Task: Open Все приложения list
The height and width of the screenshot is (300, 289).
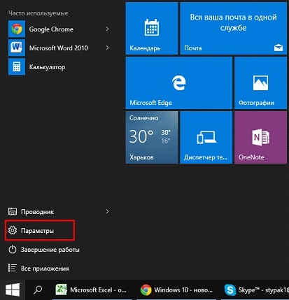Action: [x=38, y=269]
